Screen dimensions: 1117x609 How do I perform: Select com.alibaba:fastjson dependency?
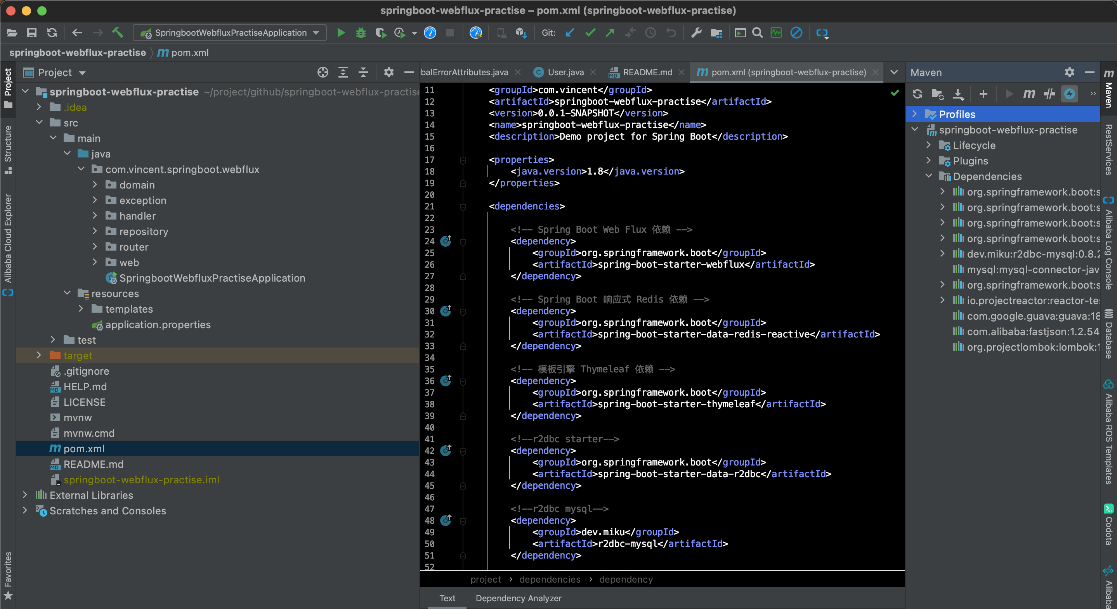[x=1026, y=332]
